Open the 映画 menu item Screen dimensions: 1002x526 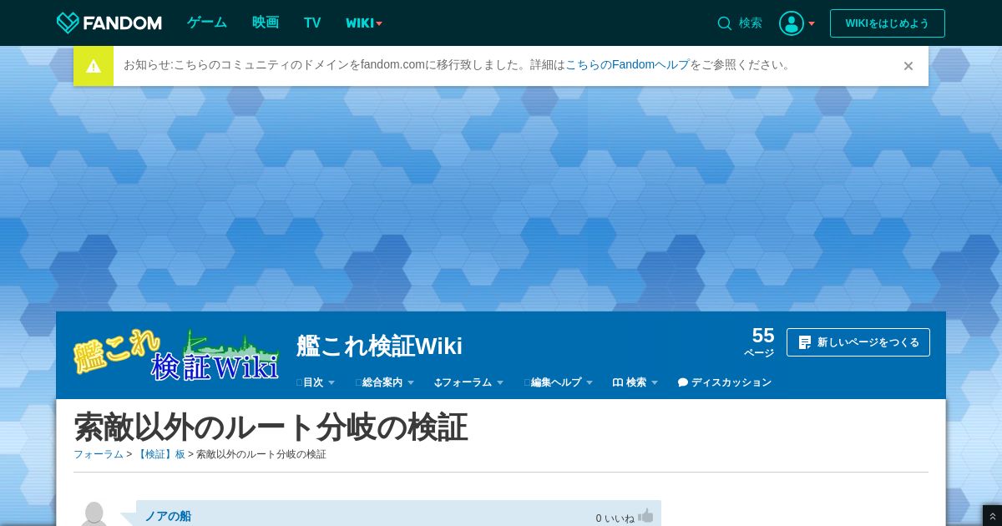click(266, 23)
